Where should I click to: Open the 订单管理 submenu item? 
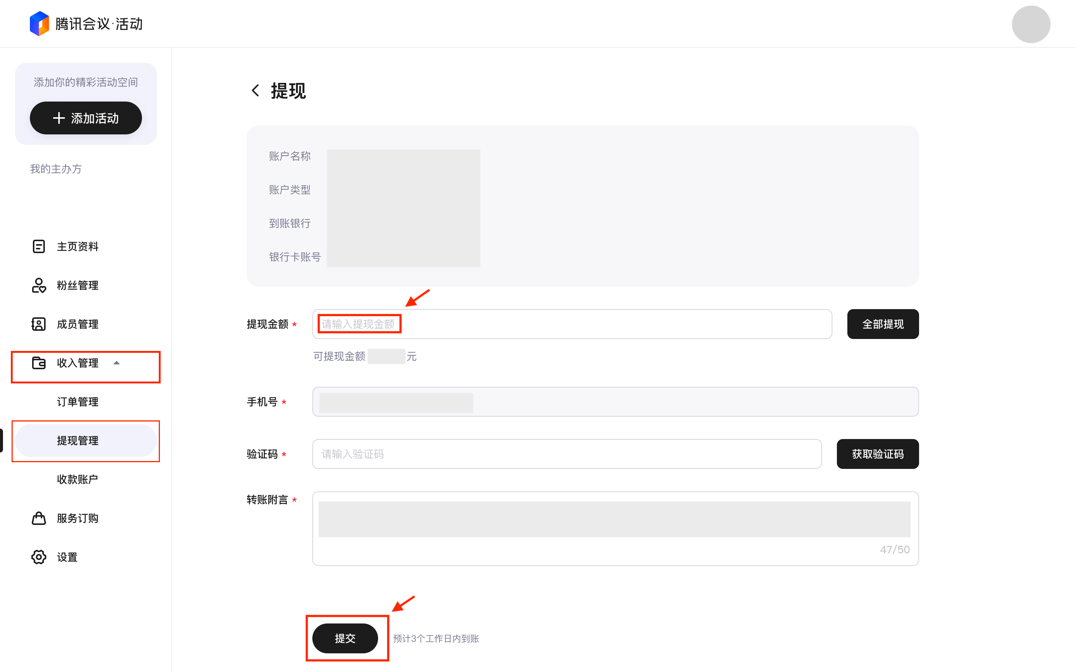86,402
